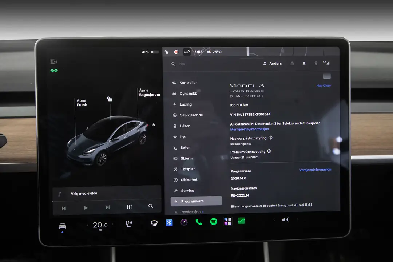Open the Service menu
This screenshot has width=393, height=262.
point(184,191)
